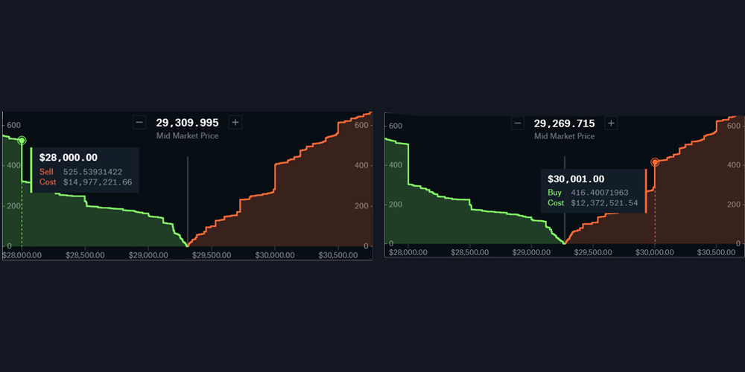Click the Cost value $12,372,521.54
Image resolution: width=745 pixels, height=372 pixels.
click(x=604, y=203)
